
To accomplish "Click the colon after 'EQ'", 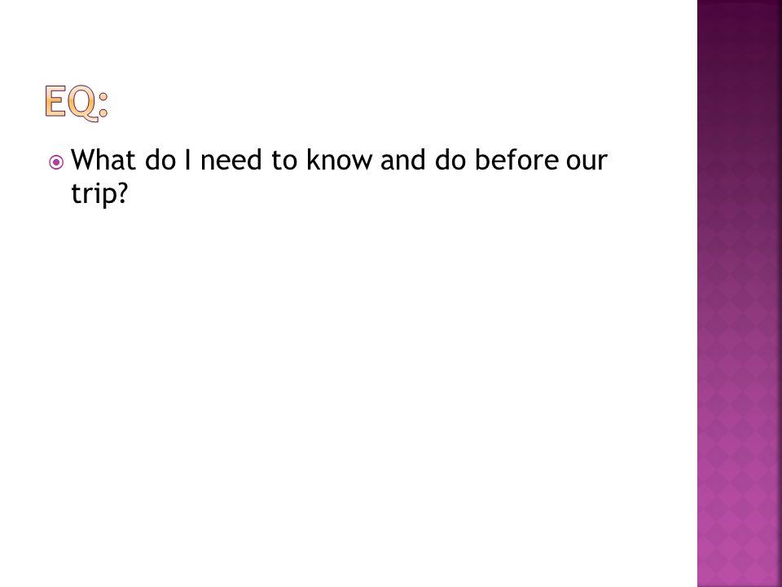I will click(x=103, y=105).
